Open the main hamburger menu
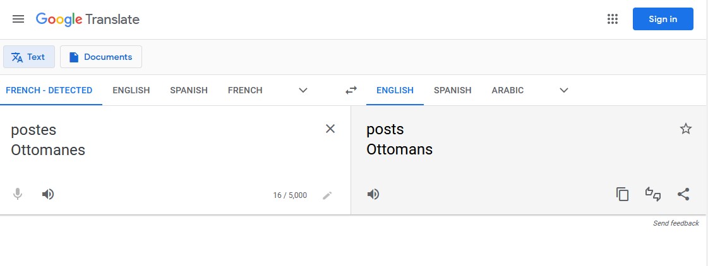This screenshot has width=708, height=266. click(18, 19)
